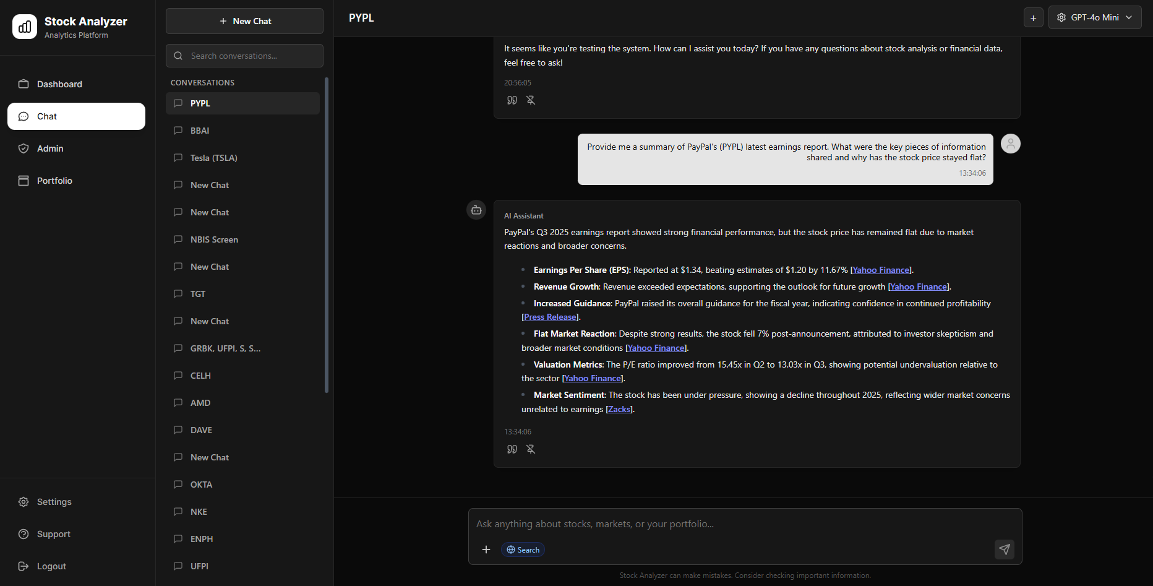Toggle the Search web option in chat input
This screenshot has height=586, width=1153.
(523, 549)
